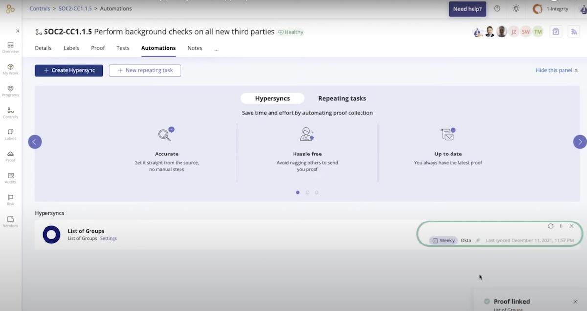Open the help question mark icon
The height and width of the screenshot is (311, 587).
pos(497,8)
